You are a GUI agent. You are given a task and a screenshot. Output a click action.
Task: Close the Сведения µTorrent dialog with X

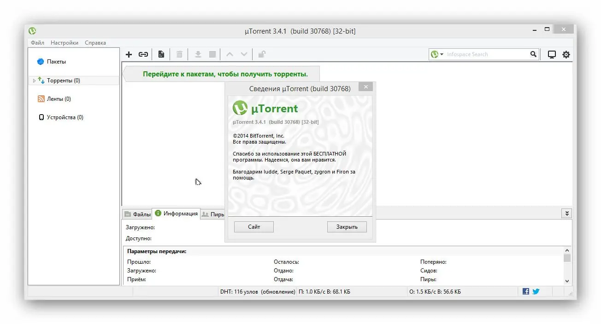click(366, 87)
